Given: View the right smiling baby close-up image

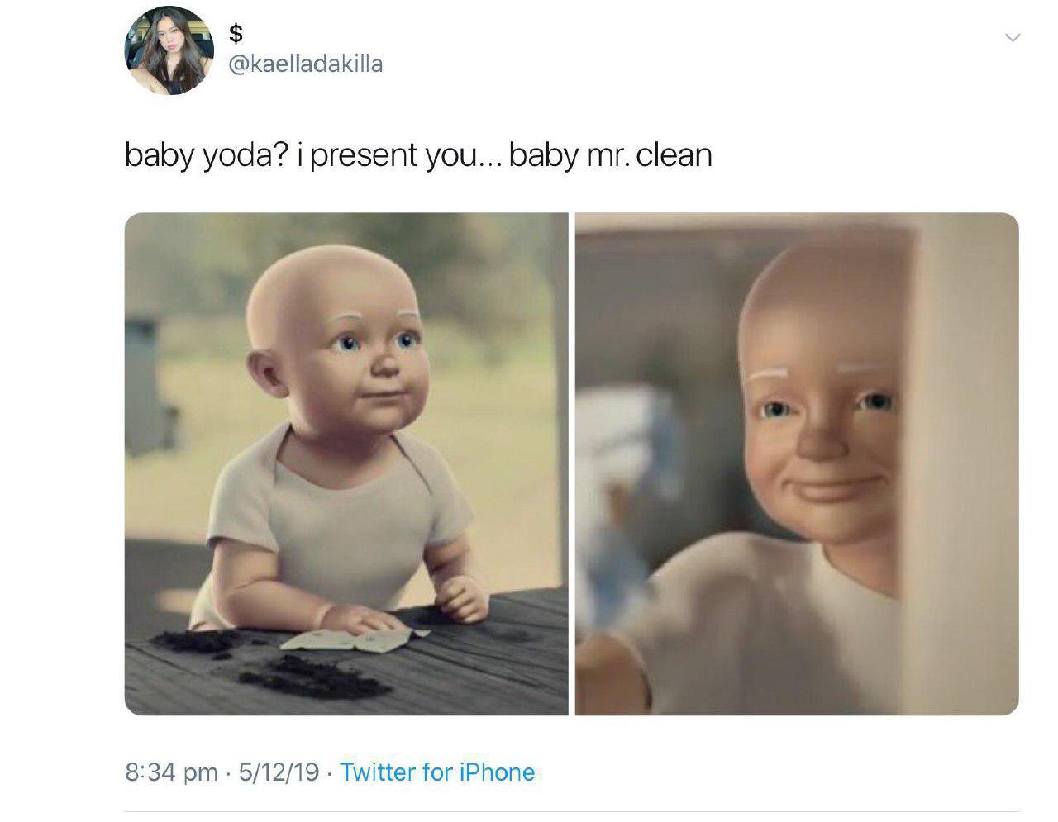Looking at the screenshot, I should [797, 463].
